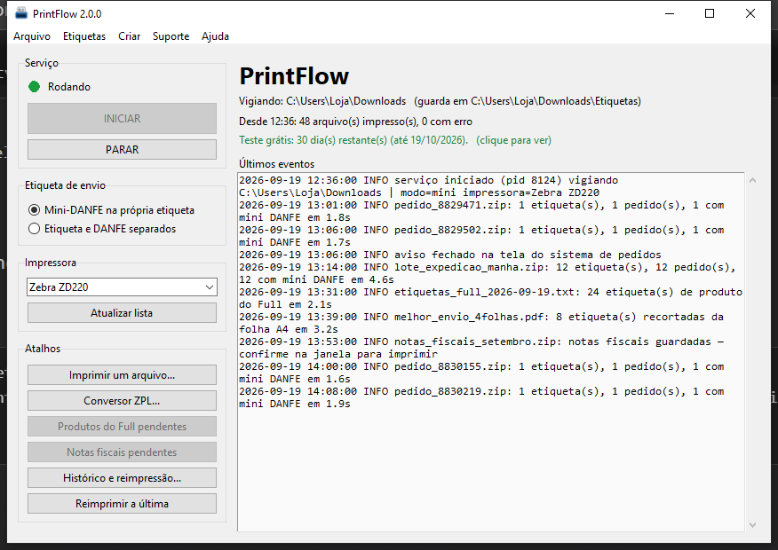Click the etiquetas_full_2026-09-19.txt log entry
The width and height of the screenshot is (778, 550).
click(491, 298)
